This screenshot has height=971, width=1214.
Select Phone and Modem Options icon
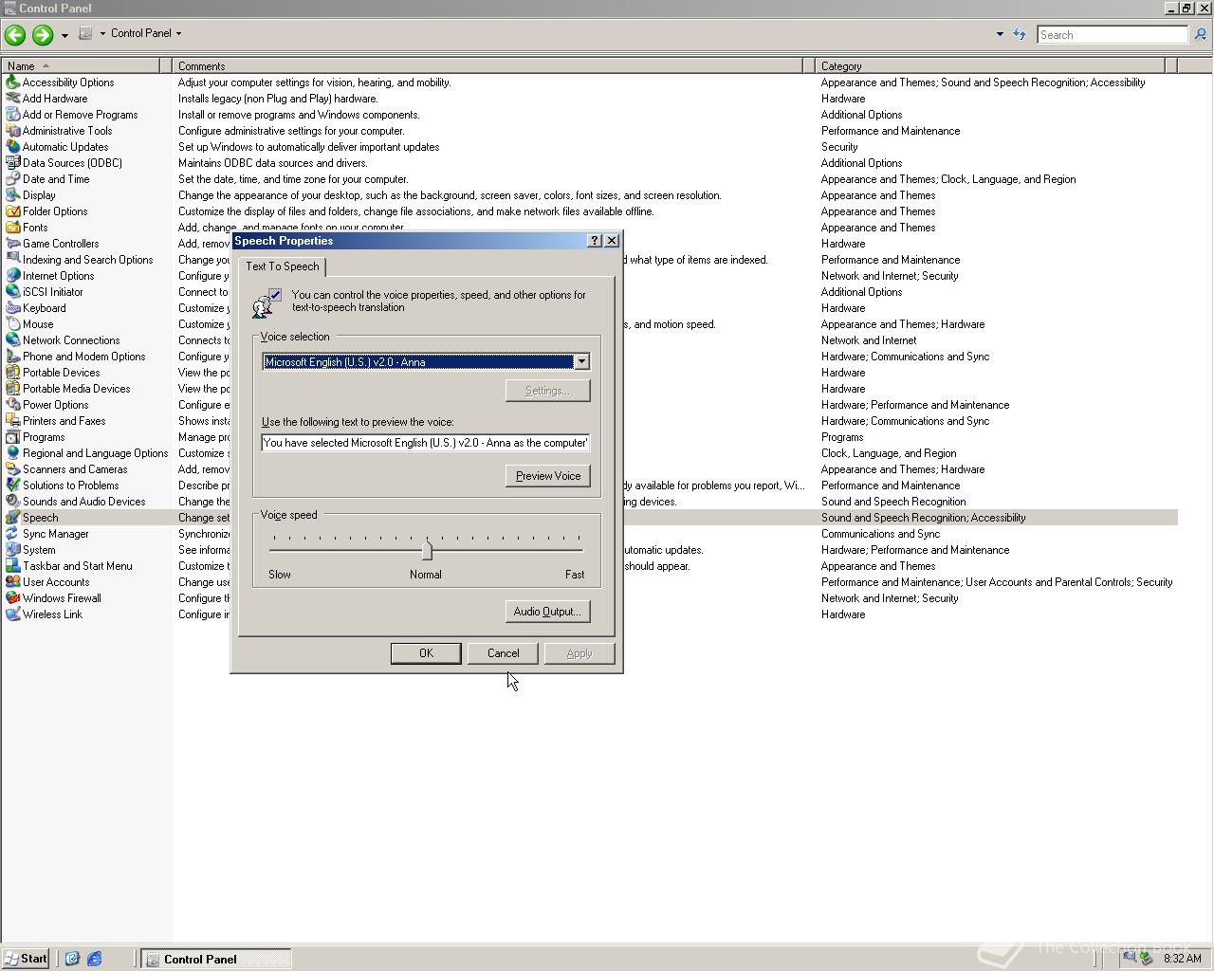(12, 357)
